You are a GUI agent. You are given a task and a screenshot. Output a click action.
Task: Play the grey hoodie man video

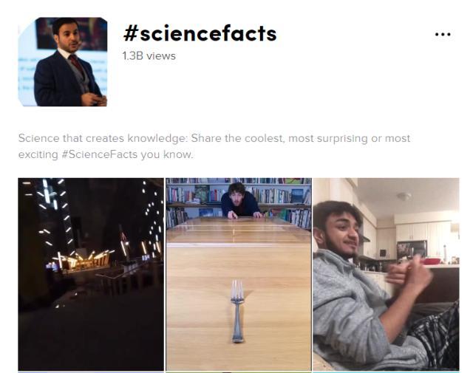tap(386, 274)
